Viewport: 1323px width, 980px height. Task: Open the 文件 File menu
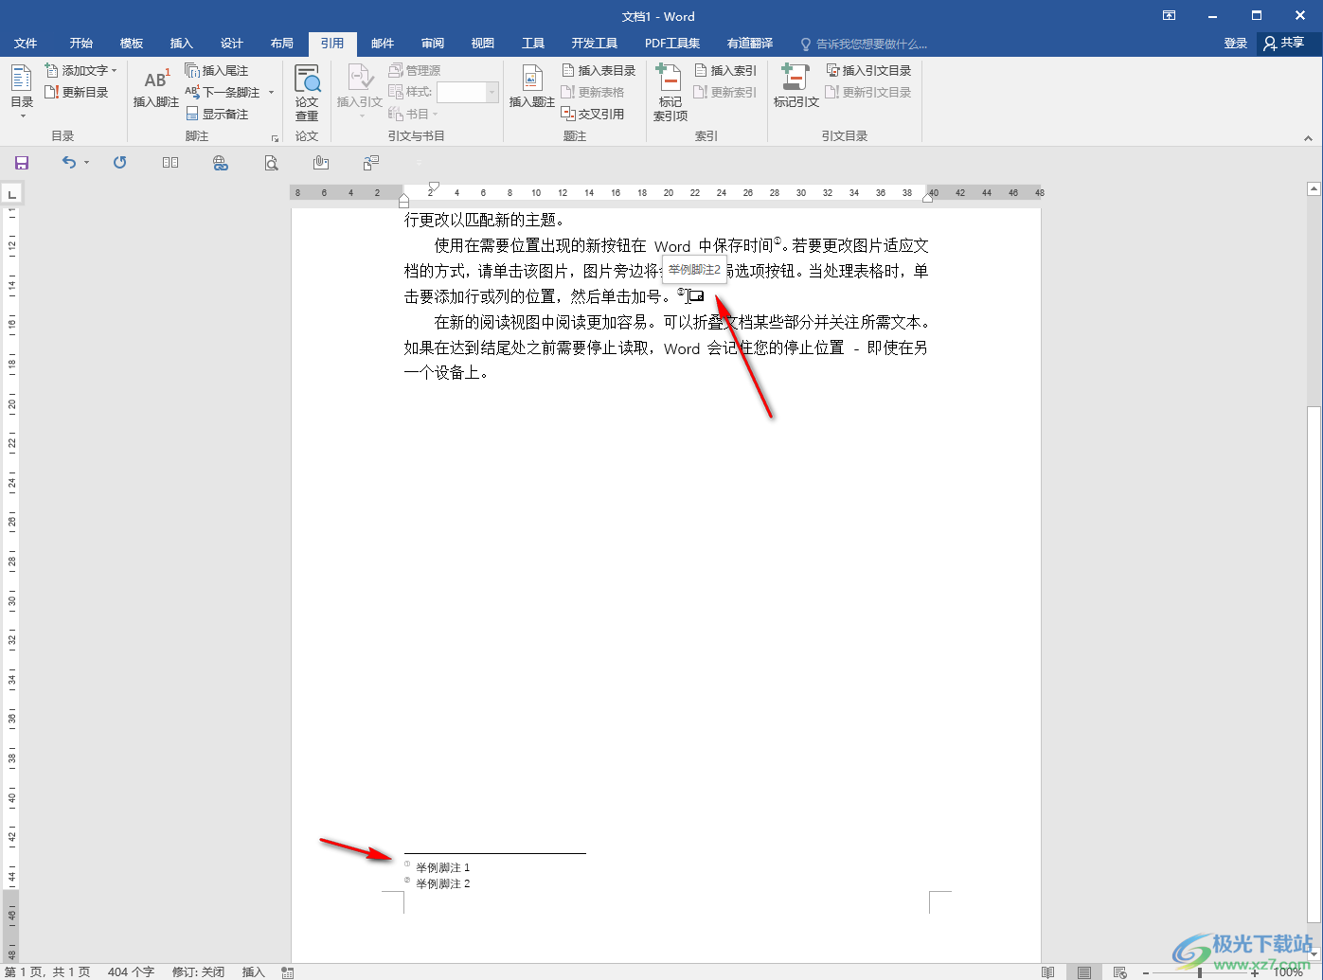pyautogui.click(x=26, y=44)
